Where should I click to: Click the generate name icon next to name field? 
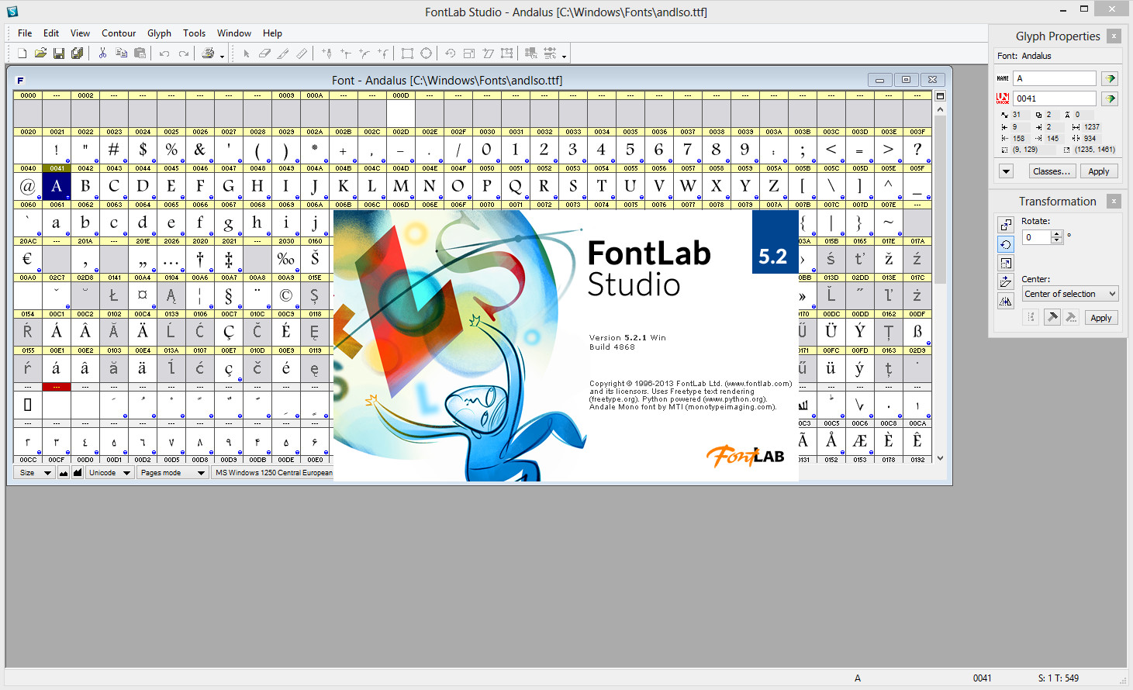1110,78
